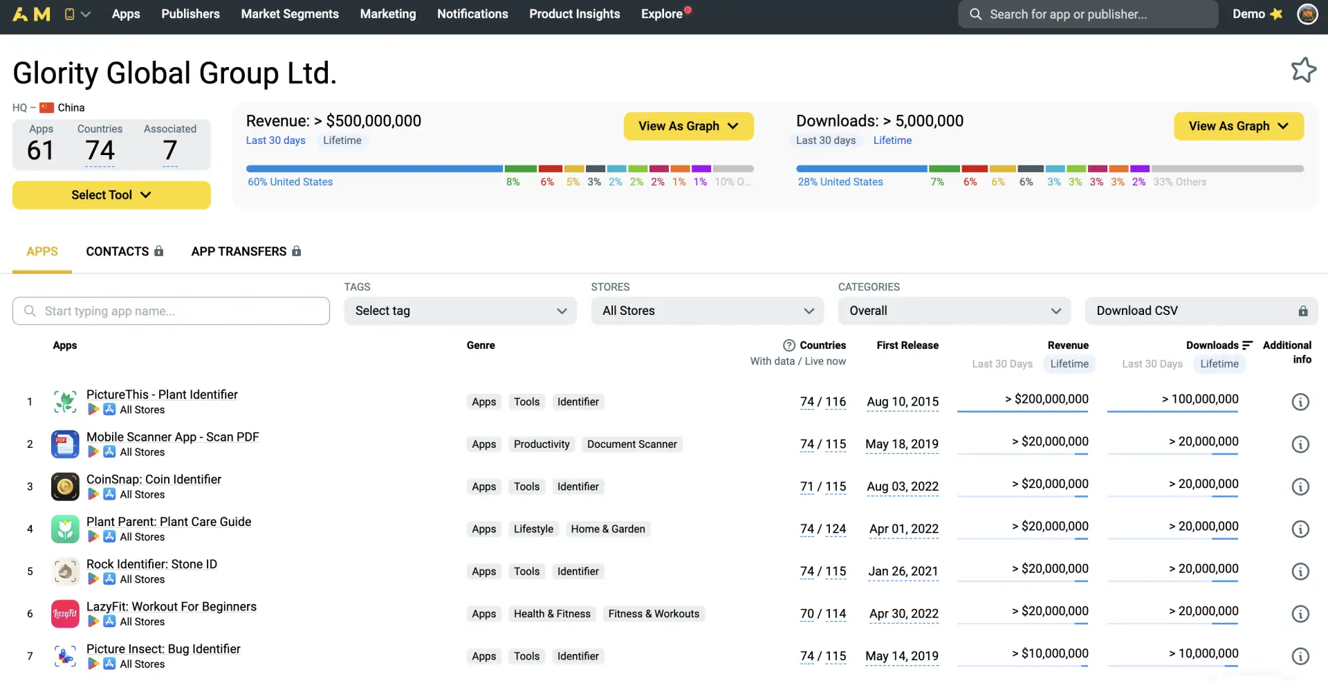Click the Downloads sort icon

tap(1247, 345)
